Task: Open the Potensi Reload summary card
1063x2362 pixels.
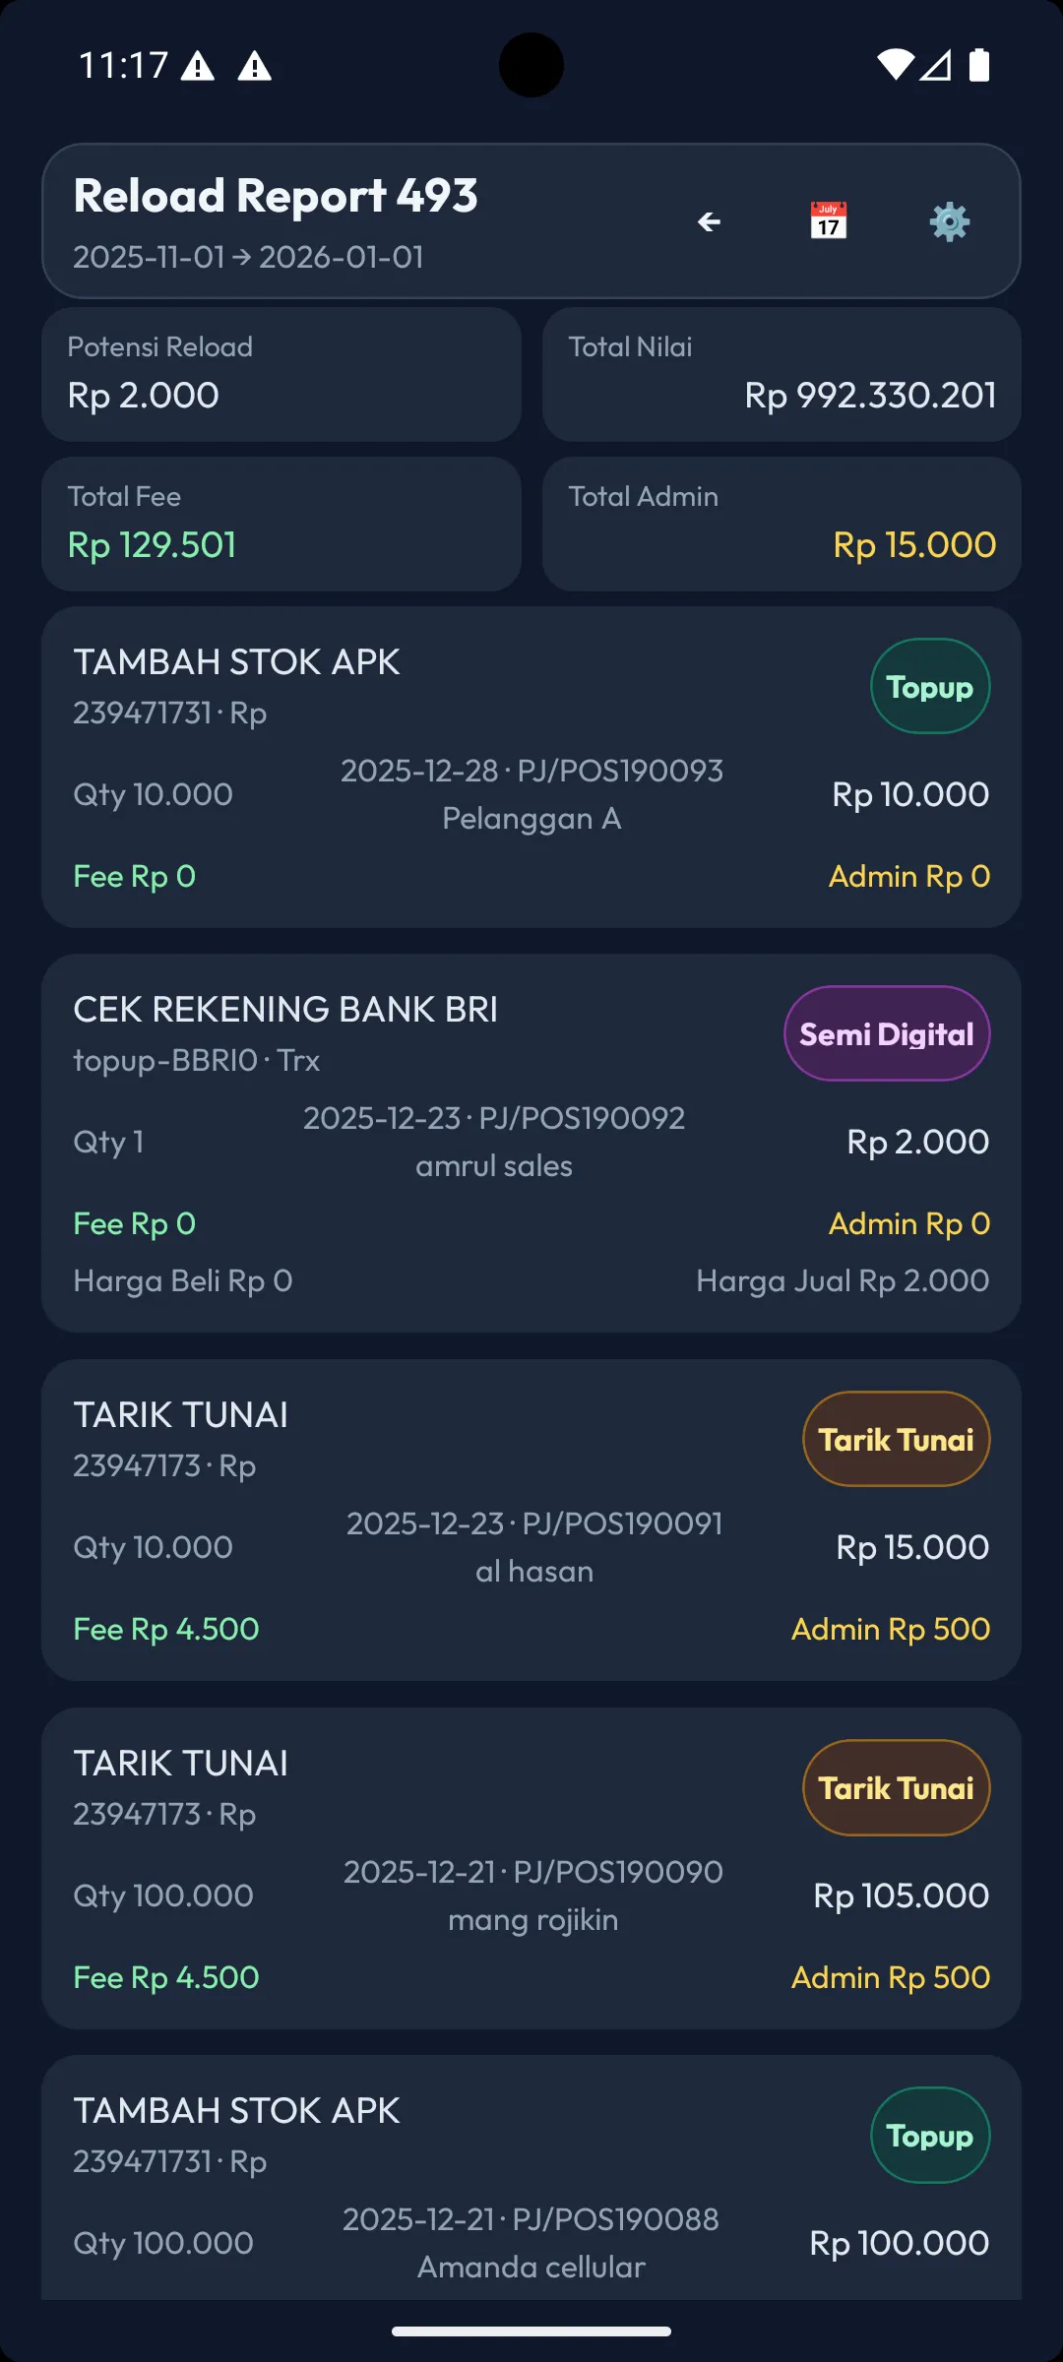Action: tap(281, 374)
